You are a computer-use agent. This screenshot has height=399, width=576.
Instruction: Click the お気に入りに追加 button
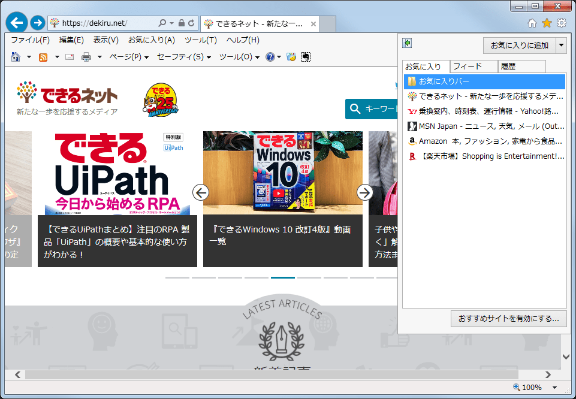pos(520,46)
